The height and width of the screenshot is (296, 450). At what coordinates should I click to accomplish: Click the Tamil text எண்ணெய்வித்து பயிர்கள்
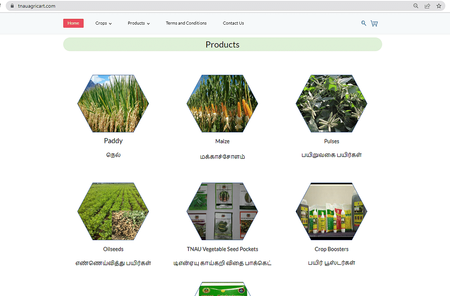click(113, 263)
